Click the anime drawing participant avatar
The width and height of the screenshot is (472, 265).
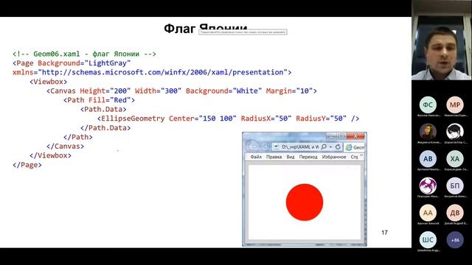[x=455, y=132]
